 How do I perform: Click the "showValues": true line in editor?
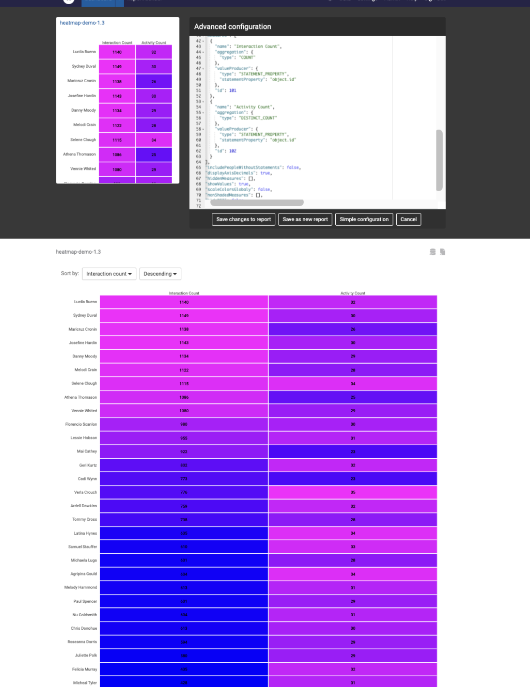228,184
